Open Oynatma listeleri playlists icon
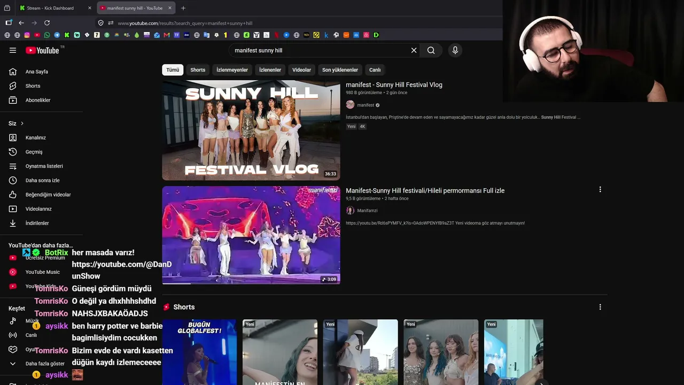The width and height of the screenshot is (684, 385). tap(13, 166)
